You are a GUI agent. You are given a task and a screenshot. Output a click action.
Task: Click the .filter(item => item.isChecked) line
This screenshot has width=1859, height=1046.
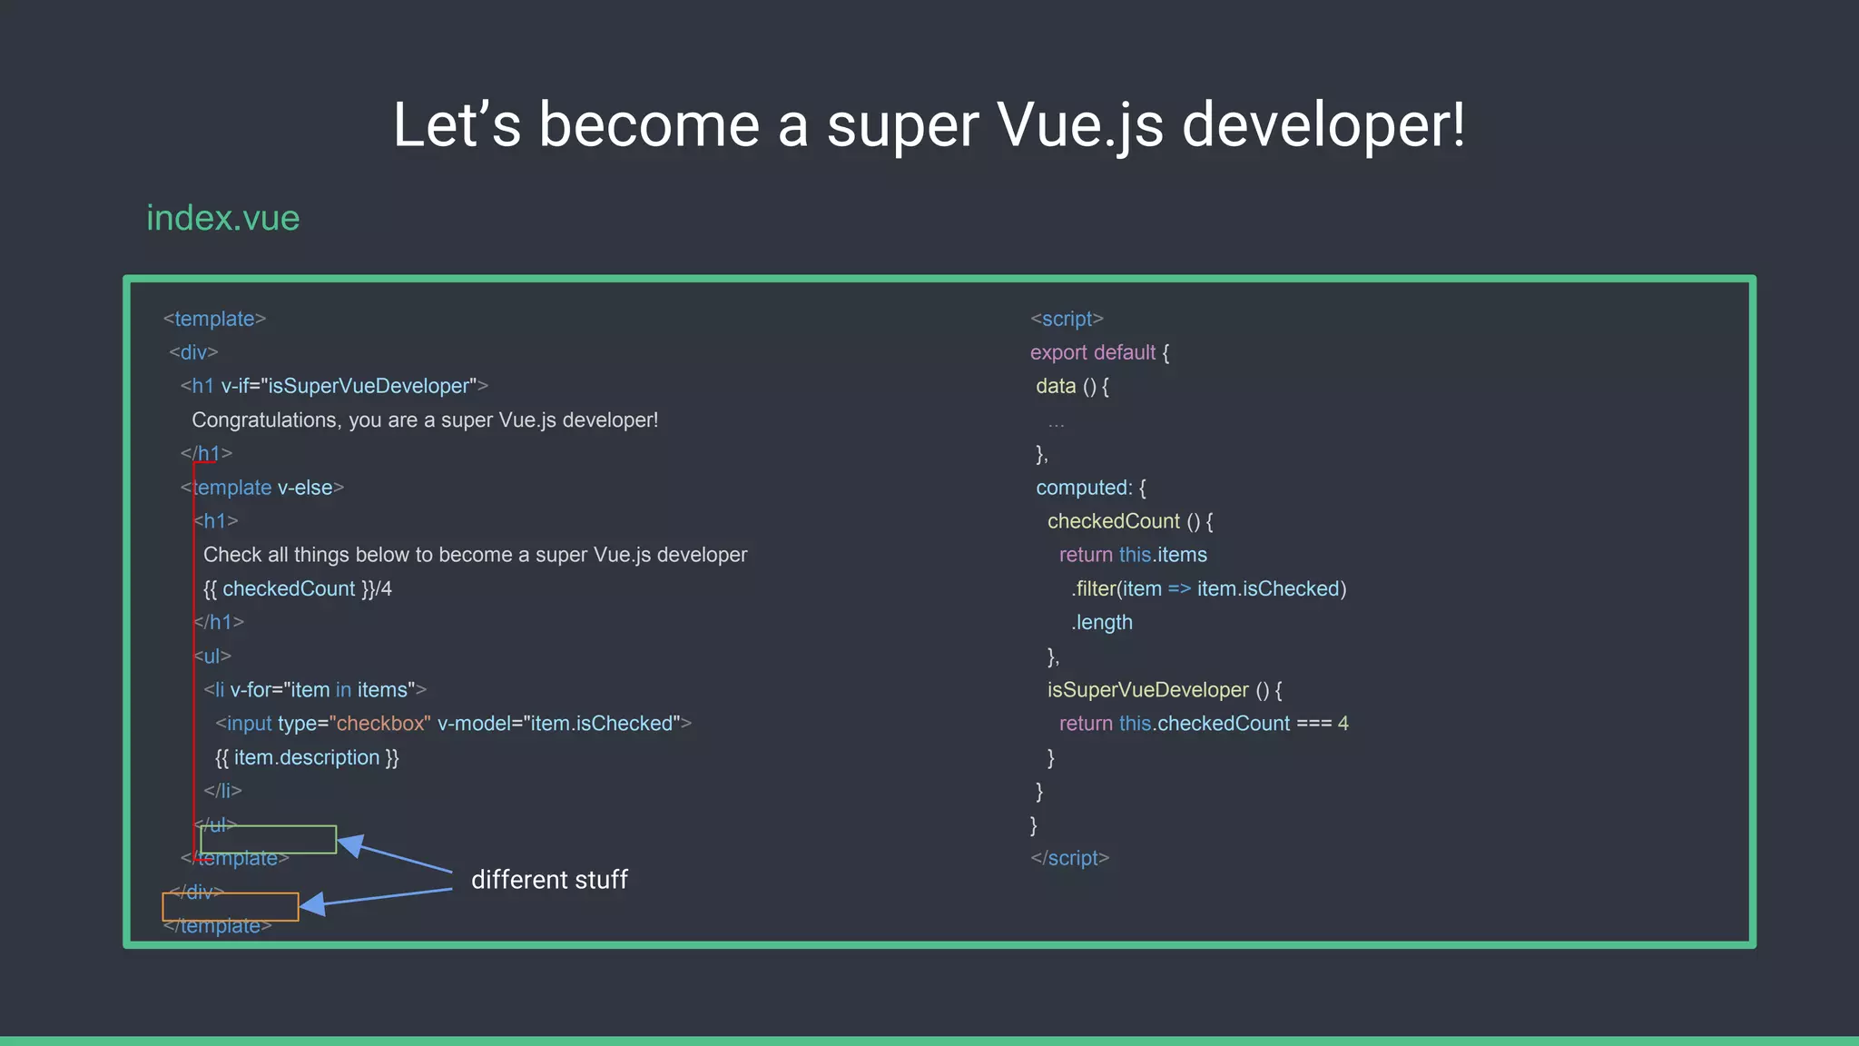(x=1208, y=588)
